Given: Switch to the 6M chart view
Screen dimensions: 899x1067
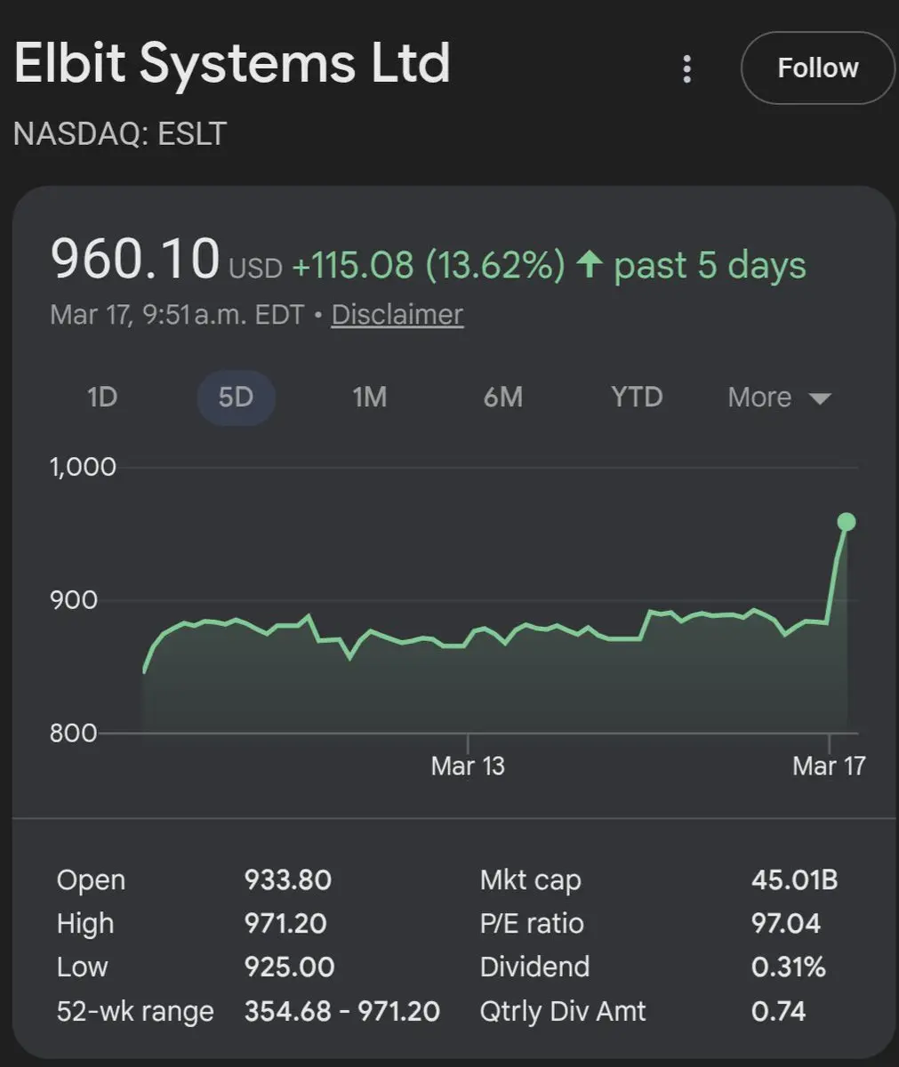Looking at the screenshot, I should [x=502, y=397].
